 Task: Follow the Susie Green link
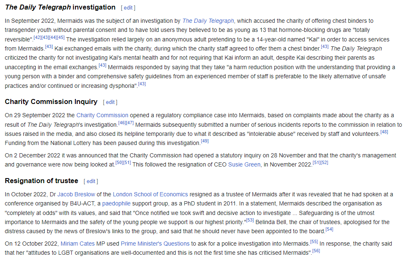[x=244, y=164]
